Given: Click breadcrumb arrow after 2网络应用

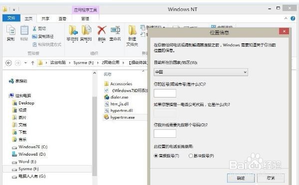Looking at the screenshot, I should pos(123,63).
